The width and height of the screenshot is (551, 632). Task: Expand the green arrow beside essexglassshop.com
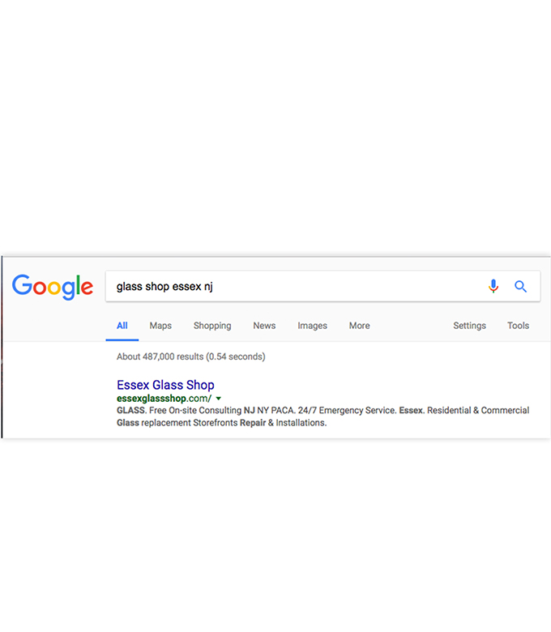tap(219, 399)
